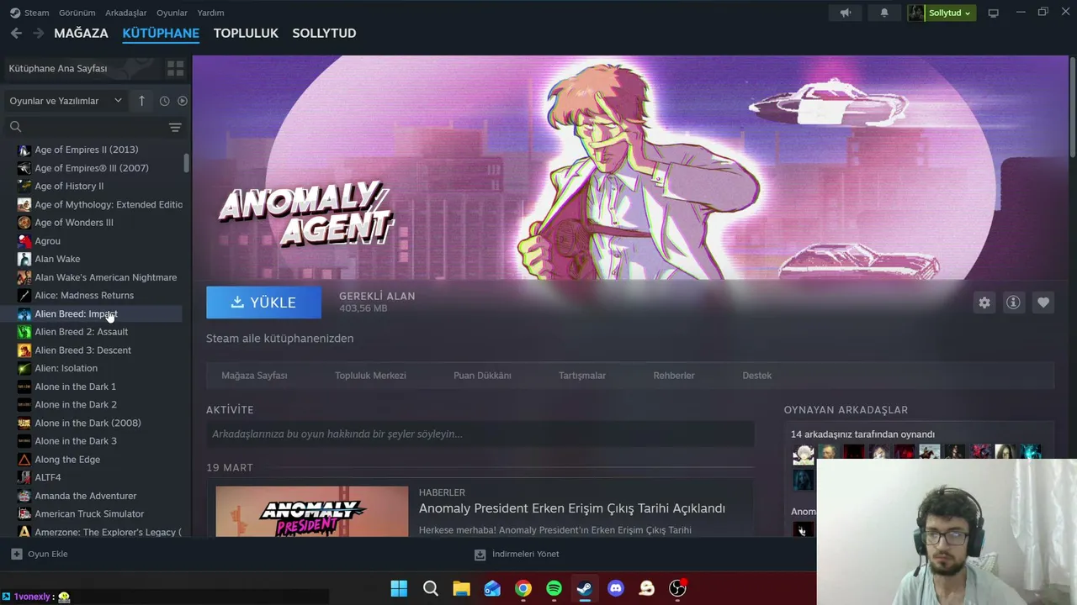Open Topluluk Merkezi link
This screenshot has height=605, width=1077.
(370, 376)
